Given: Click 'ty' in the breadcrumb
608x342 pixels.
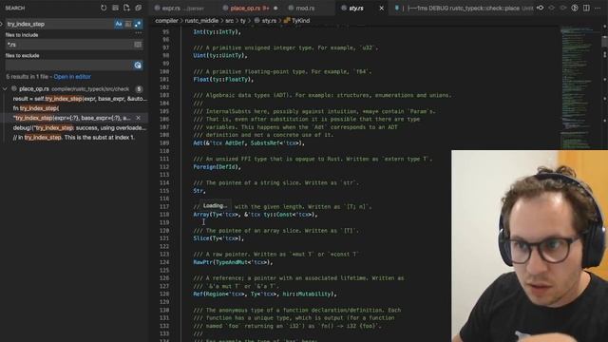Looking at the screenshot, I should click(243, 21).
